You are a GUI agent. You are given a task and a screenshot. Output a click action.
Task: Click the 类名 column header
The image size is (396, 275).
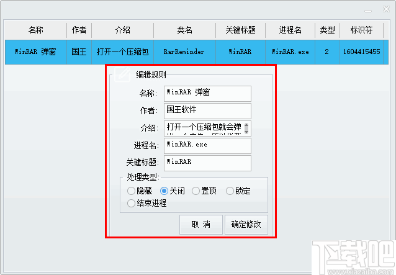pos(184,30)
